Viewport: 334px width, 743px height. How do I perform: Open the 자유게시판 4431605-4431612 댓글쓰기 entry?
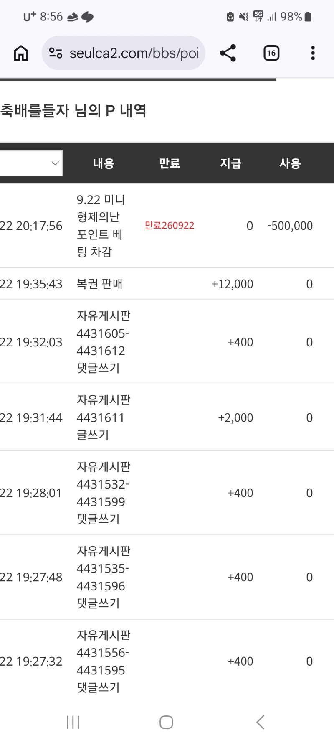[x=104, y=342]
